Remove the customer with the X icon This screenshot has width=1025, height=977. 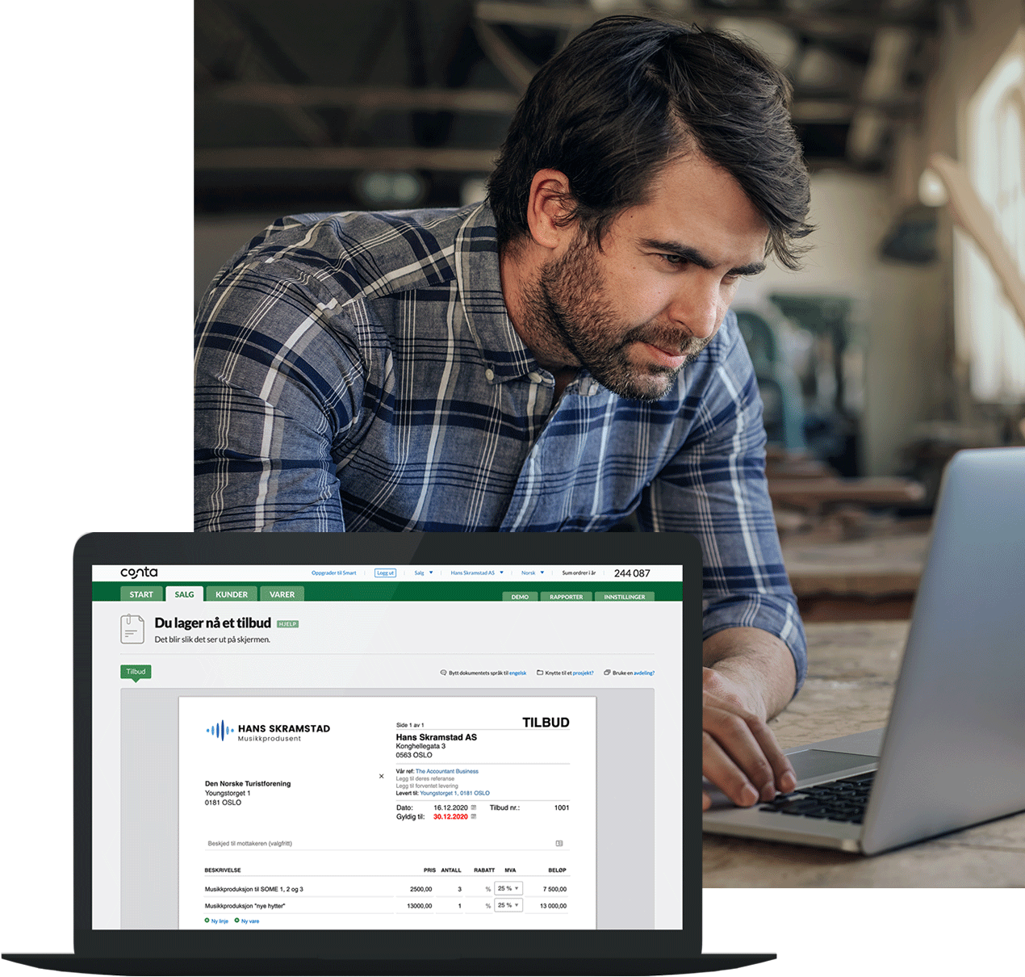(x=382, y=777)
